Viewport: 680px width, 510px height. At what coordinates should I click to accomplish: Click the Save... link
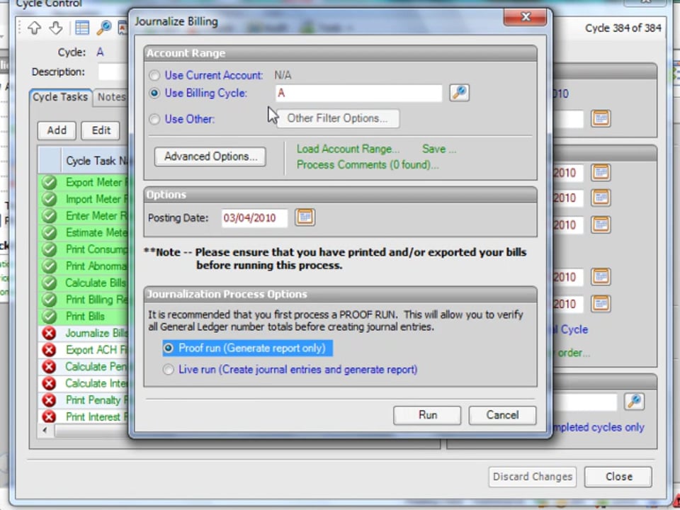point(439,149)
